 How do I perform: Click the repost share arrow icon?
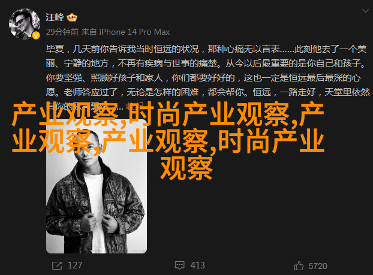pos(57,265)
